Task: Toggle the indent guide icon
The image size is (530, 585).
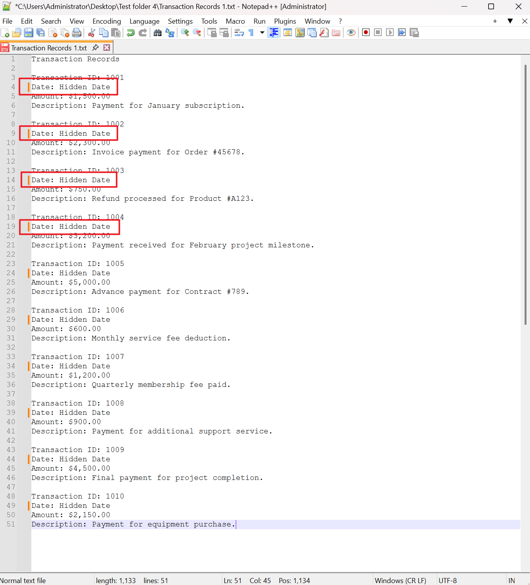Action: pos(274,33)
